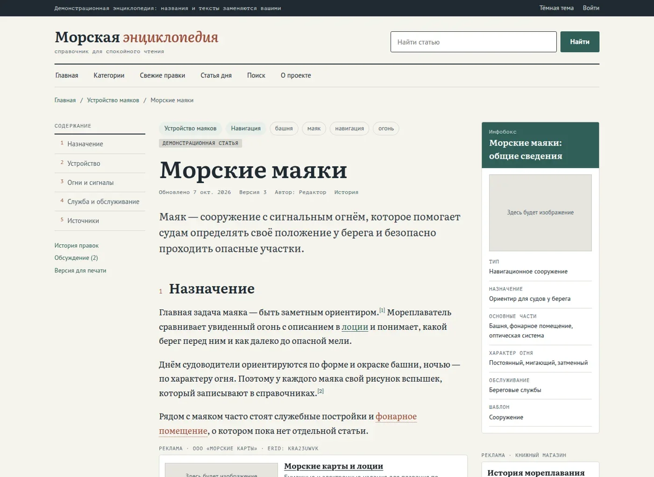Jump to contents entry Источники
The image size is (654, 477).
(100, 221)
